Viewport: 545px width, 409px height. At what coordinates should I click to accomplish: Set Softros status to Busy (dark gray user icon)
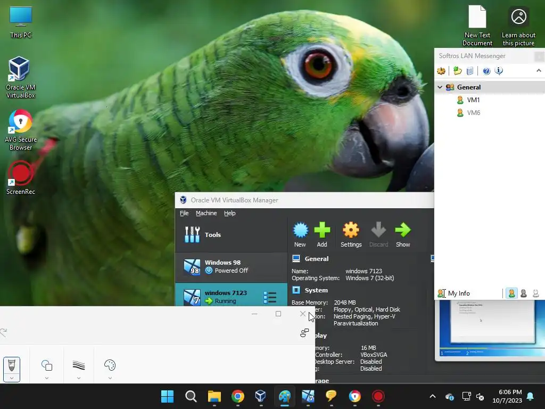coord(524,293)
